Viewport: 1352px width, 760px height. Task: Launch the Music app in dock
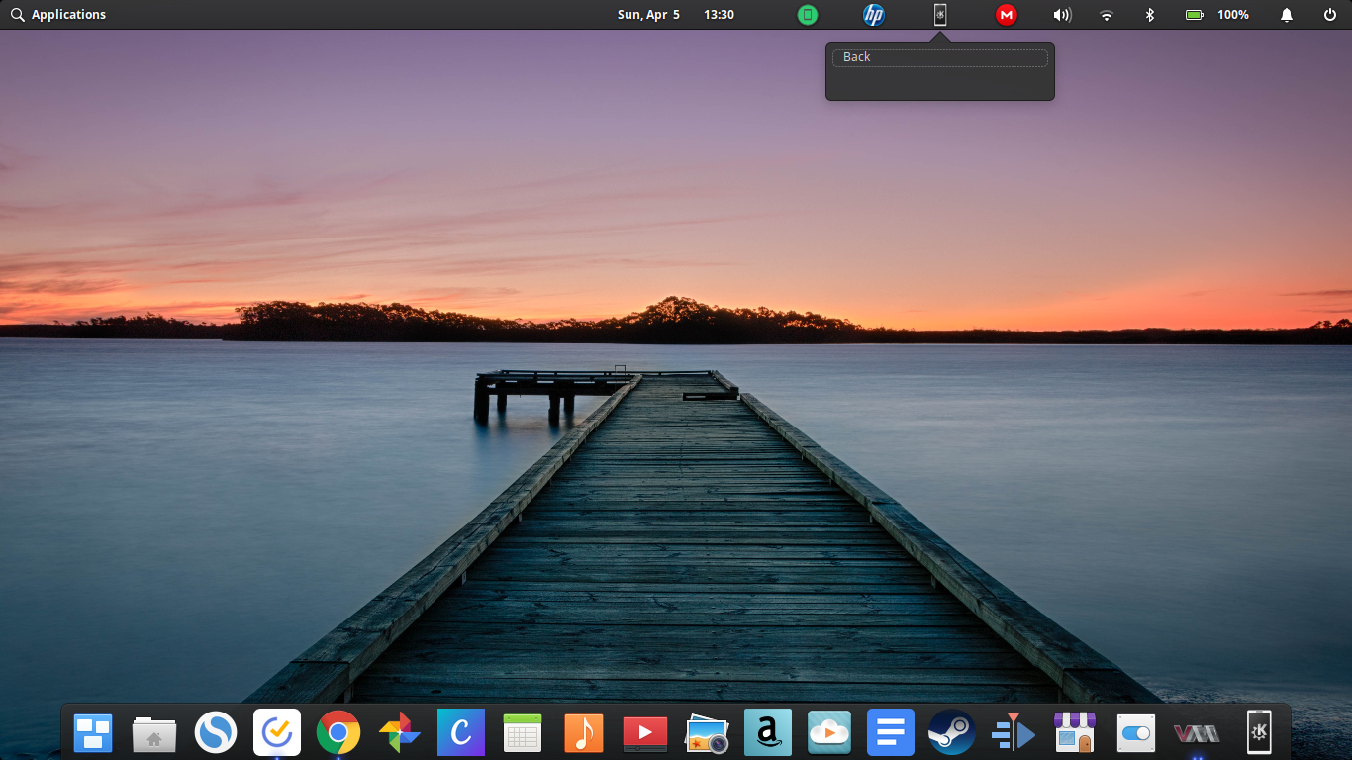click(584, 733)
